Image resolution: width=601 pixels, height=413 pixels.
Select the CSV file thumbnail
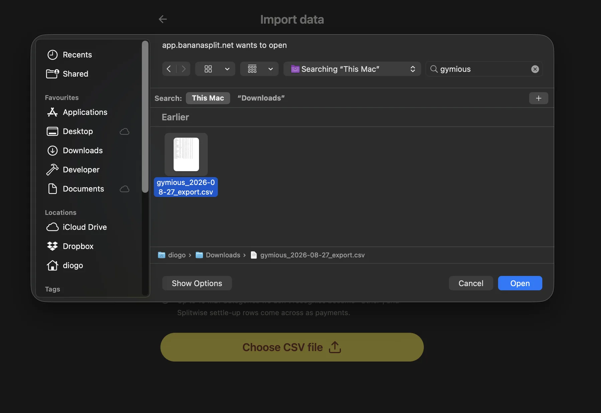pyautogui.click(x=186, y=155)
